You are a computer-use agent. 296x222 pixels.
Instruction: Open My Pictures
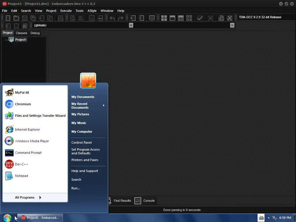pyautogui.click(x=80, y=114)
